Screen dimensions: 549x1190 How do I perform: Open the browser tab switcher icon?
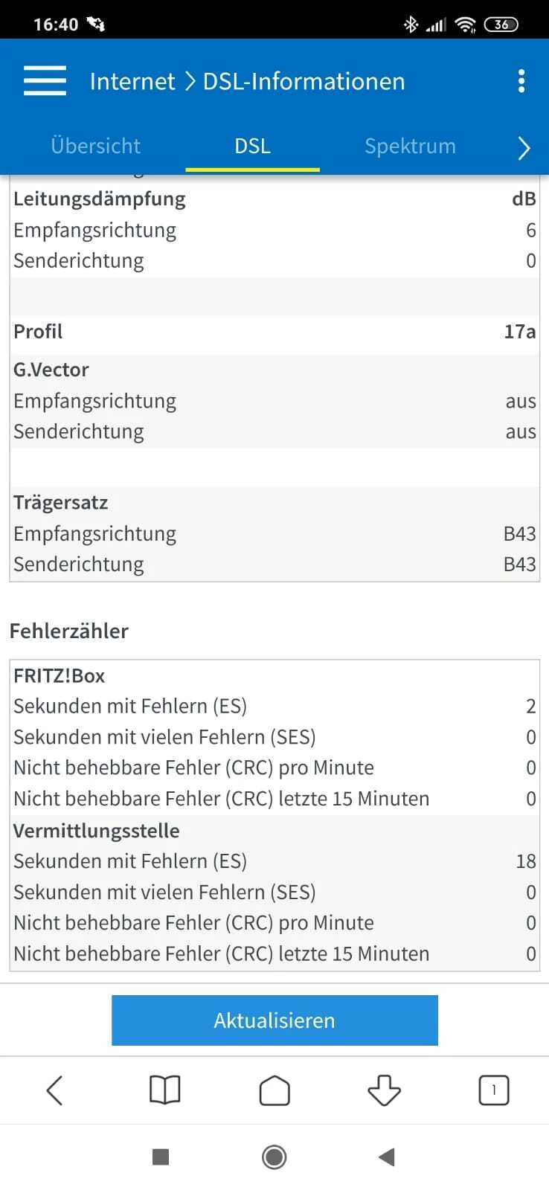494,1090
